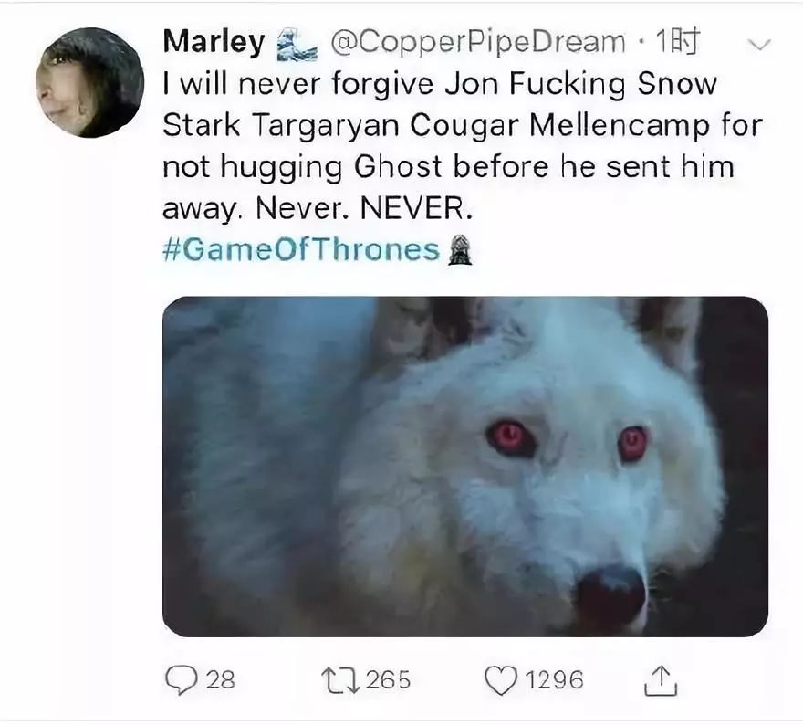Click the throne emoji after the hashtag
This screenshot has width=803, height=725.
point(460,250)
